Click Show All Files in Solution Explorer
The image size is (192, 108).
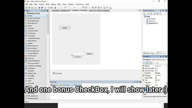coord(148,14)
